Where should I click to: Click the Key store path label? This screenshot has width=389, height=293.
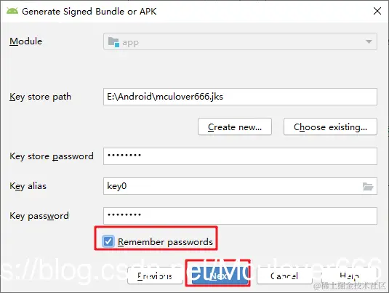[x=40, y=97]
